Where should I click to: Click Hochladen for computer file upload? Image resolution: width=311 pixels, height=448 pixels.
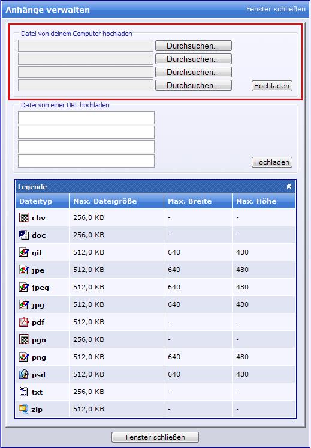pyautogui.click(x=272, y=86)
